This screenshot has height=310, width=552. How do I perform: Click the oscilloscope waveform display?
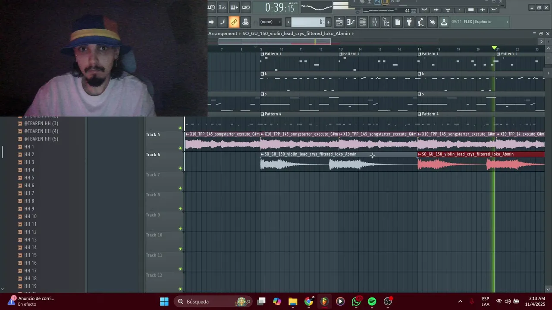317,7
